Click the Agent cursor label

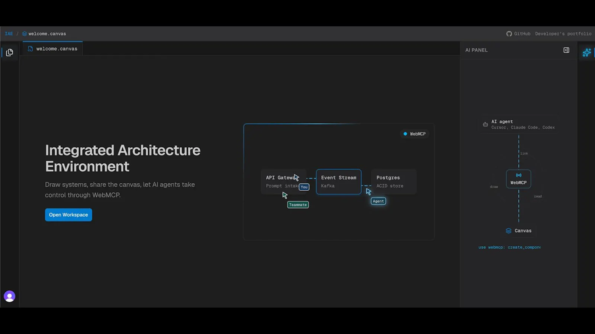(378, 201)
